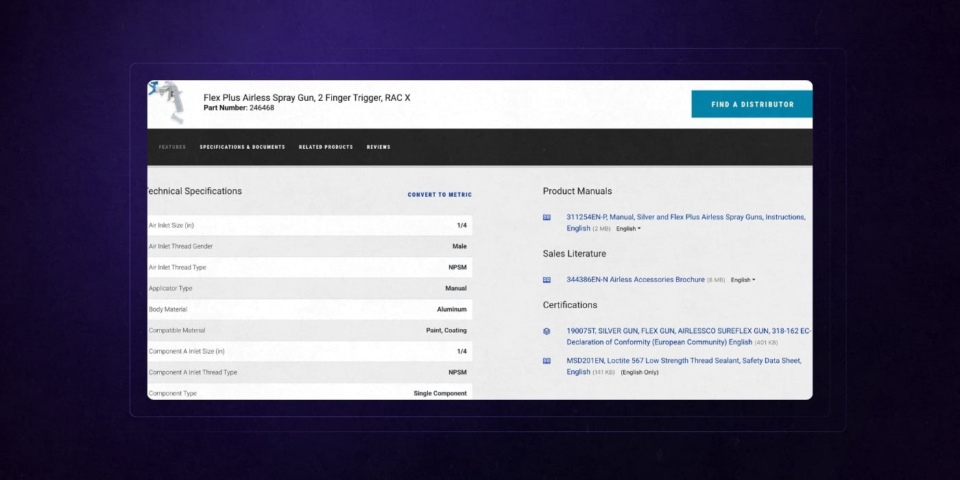Viewport: 960px width, 480px height.
Task: Expand English language dropdown for 311254EN-P manual
Action: point(628,229)
